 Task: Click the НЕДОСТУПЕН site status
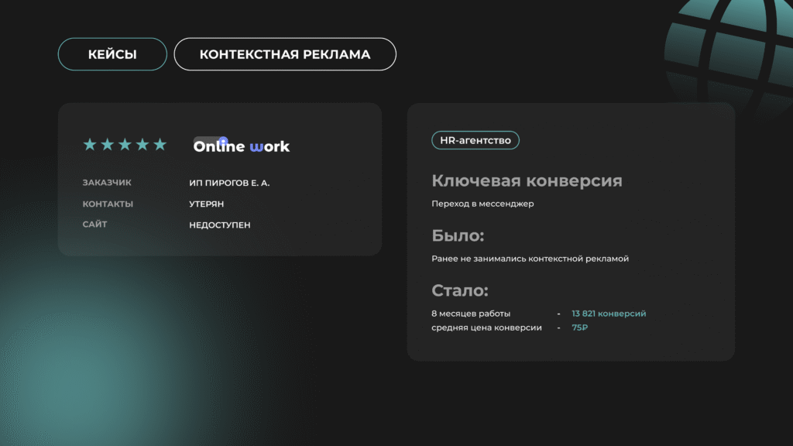tap(220, 225)
